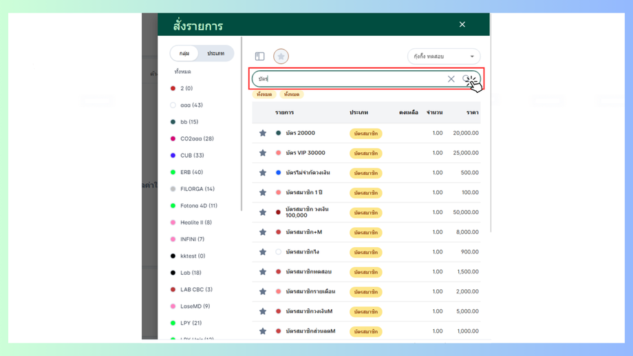The height and width of the screenshot is (356, 633).
Task: Star the บัตร 20000 item
Action: [262, 134]
